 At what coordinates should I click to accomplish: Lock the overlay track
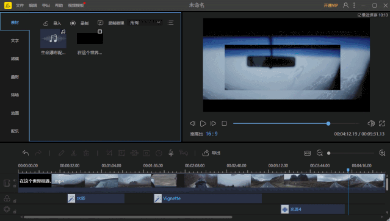coord(15,212)
